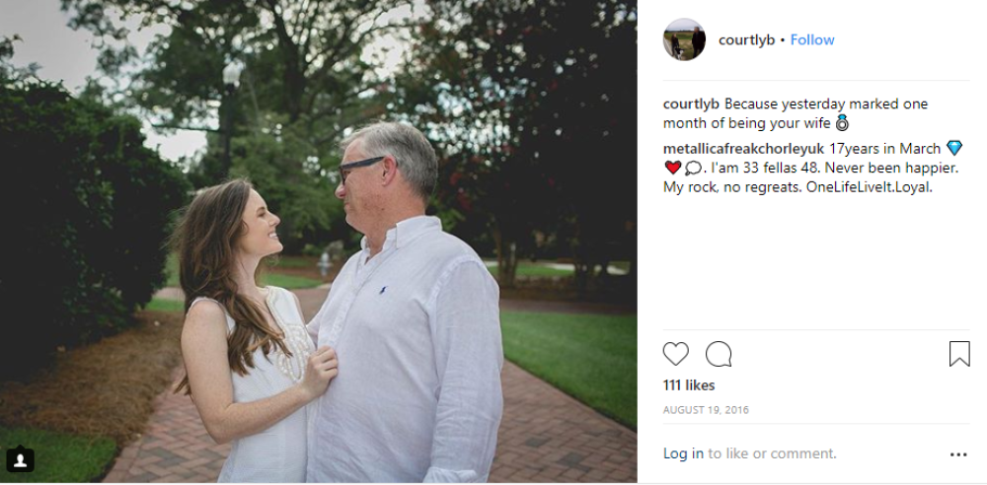Click the red heart emoji in the comment
The width and height of the screenshot is (987, 485).
(x=672, y=168)
